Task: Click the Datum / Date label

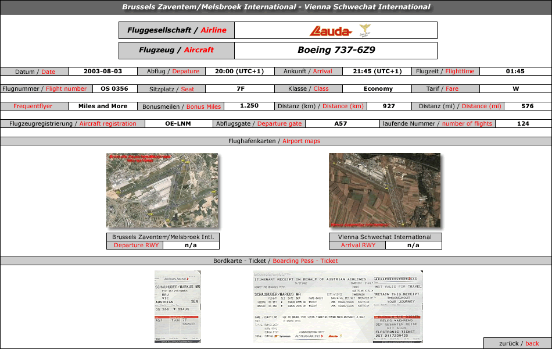Action: [x=34, y=72]
